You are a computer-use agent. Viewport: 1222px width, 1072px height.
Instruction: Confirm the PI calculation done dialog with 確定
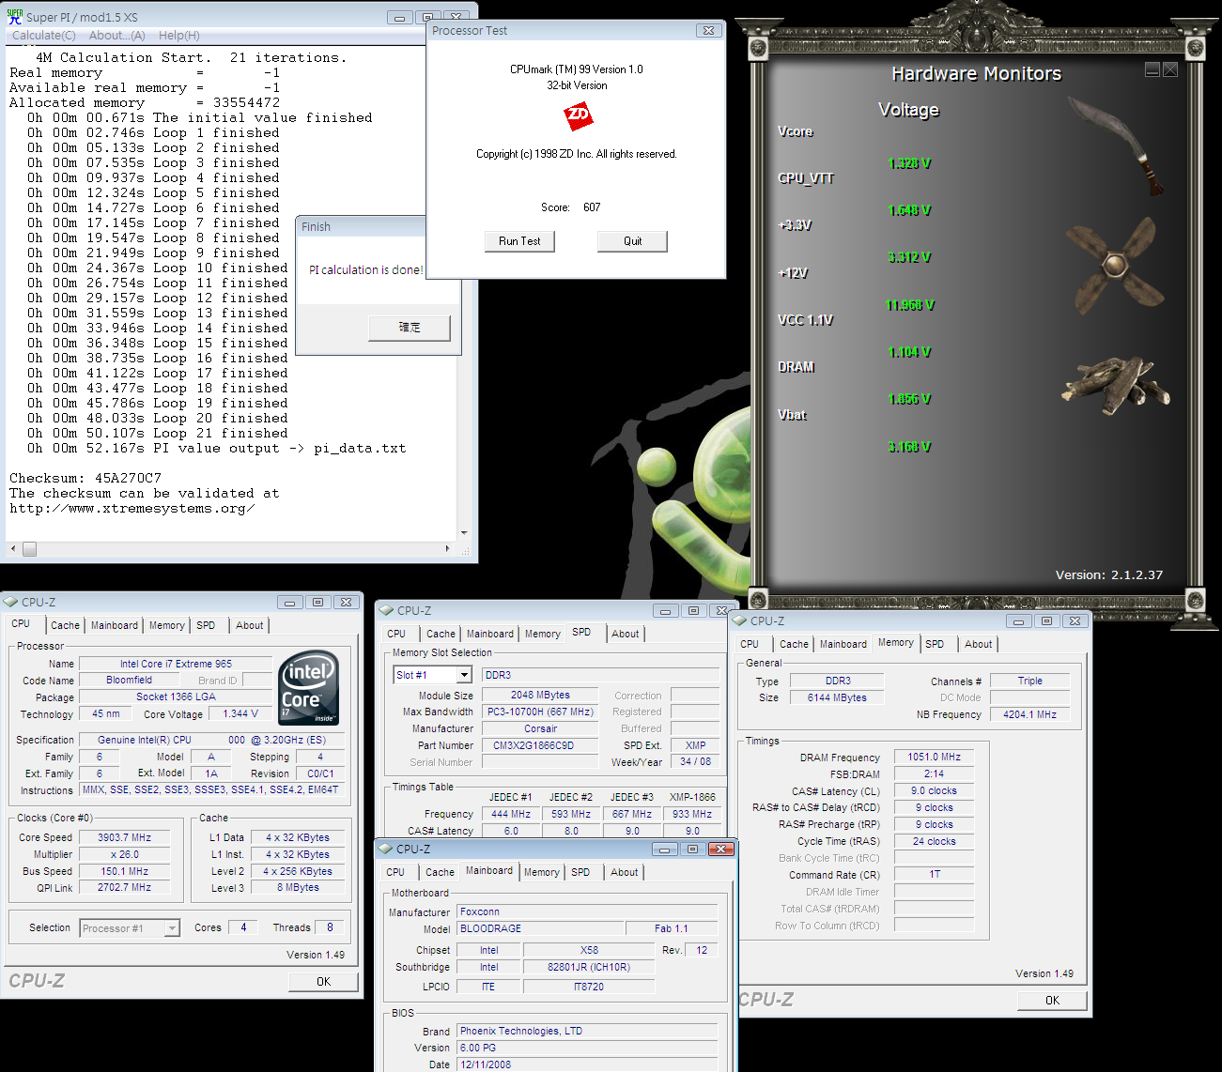pyautogui.click(x=410, y=328)
